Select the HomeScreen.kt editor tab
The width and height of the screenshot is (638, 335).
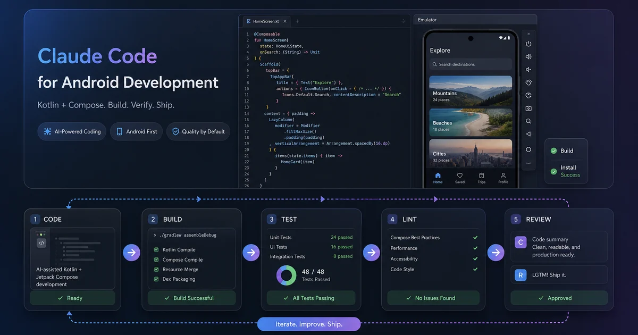pyautogui.click(x=266, y=21)
